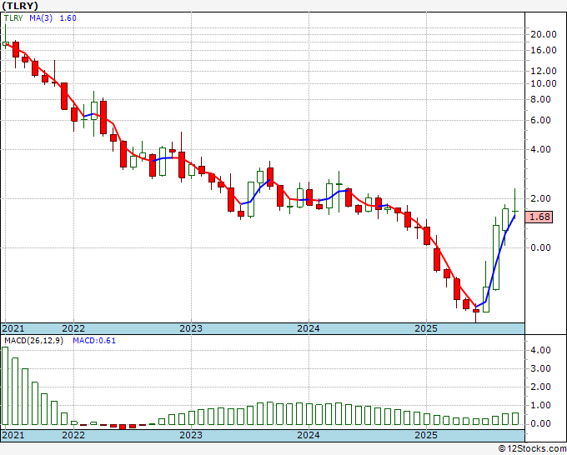
Task: Select the green TLRY legend label
Action: pyautogui.click(x=12, y=18)
